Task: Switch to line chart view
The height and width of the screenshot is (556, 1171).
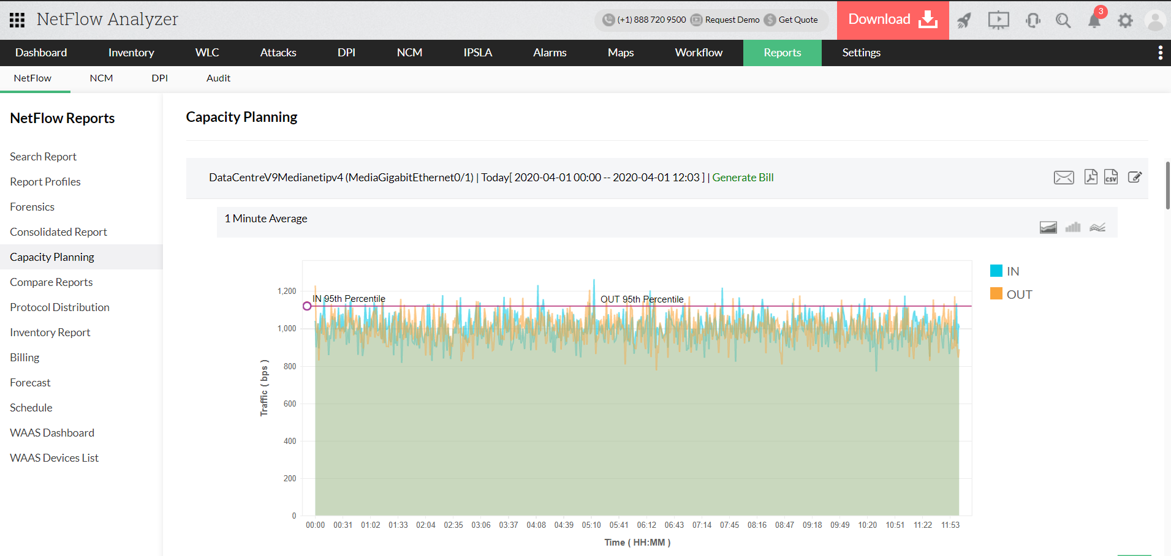Action: point(1097,228)
